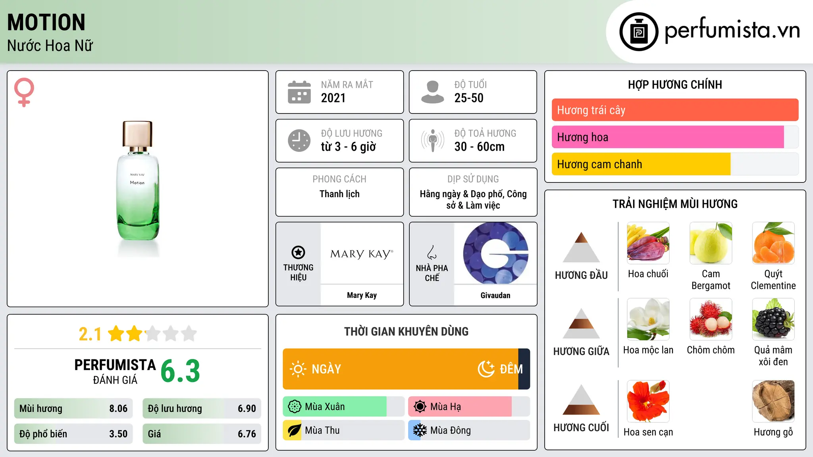The height and width of the screenshot is (457, 813).
Task: Click the moon icon next to Đêm
Action: 486,369
